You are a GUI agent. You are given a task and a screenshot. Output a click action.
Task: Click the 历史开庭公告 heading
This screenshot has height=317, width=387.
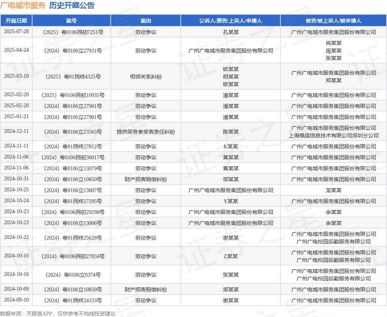pyautogui.click(x=72, y=5)
